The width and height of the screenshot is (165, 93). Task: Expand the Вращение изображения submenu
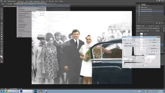tap(31, 17)
